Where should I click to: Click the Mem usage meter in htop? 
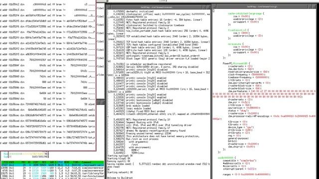point(26,154)
